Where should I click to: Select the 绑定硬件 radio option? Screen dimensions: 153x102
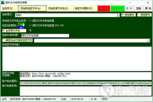click(123, 15)
